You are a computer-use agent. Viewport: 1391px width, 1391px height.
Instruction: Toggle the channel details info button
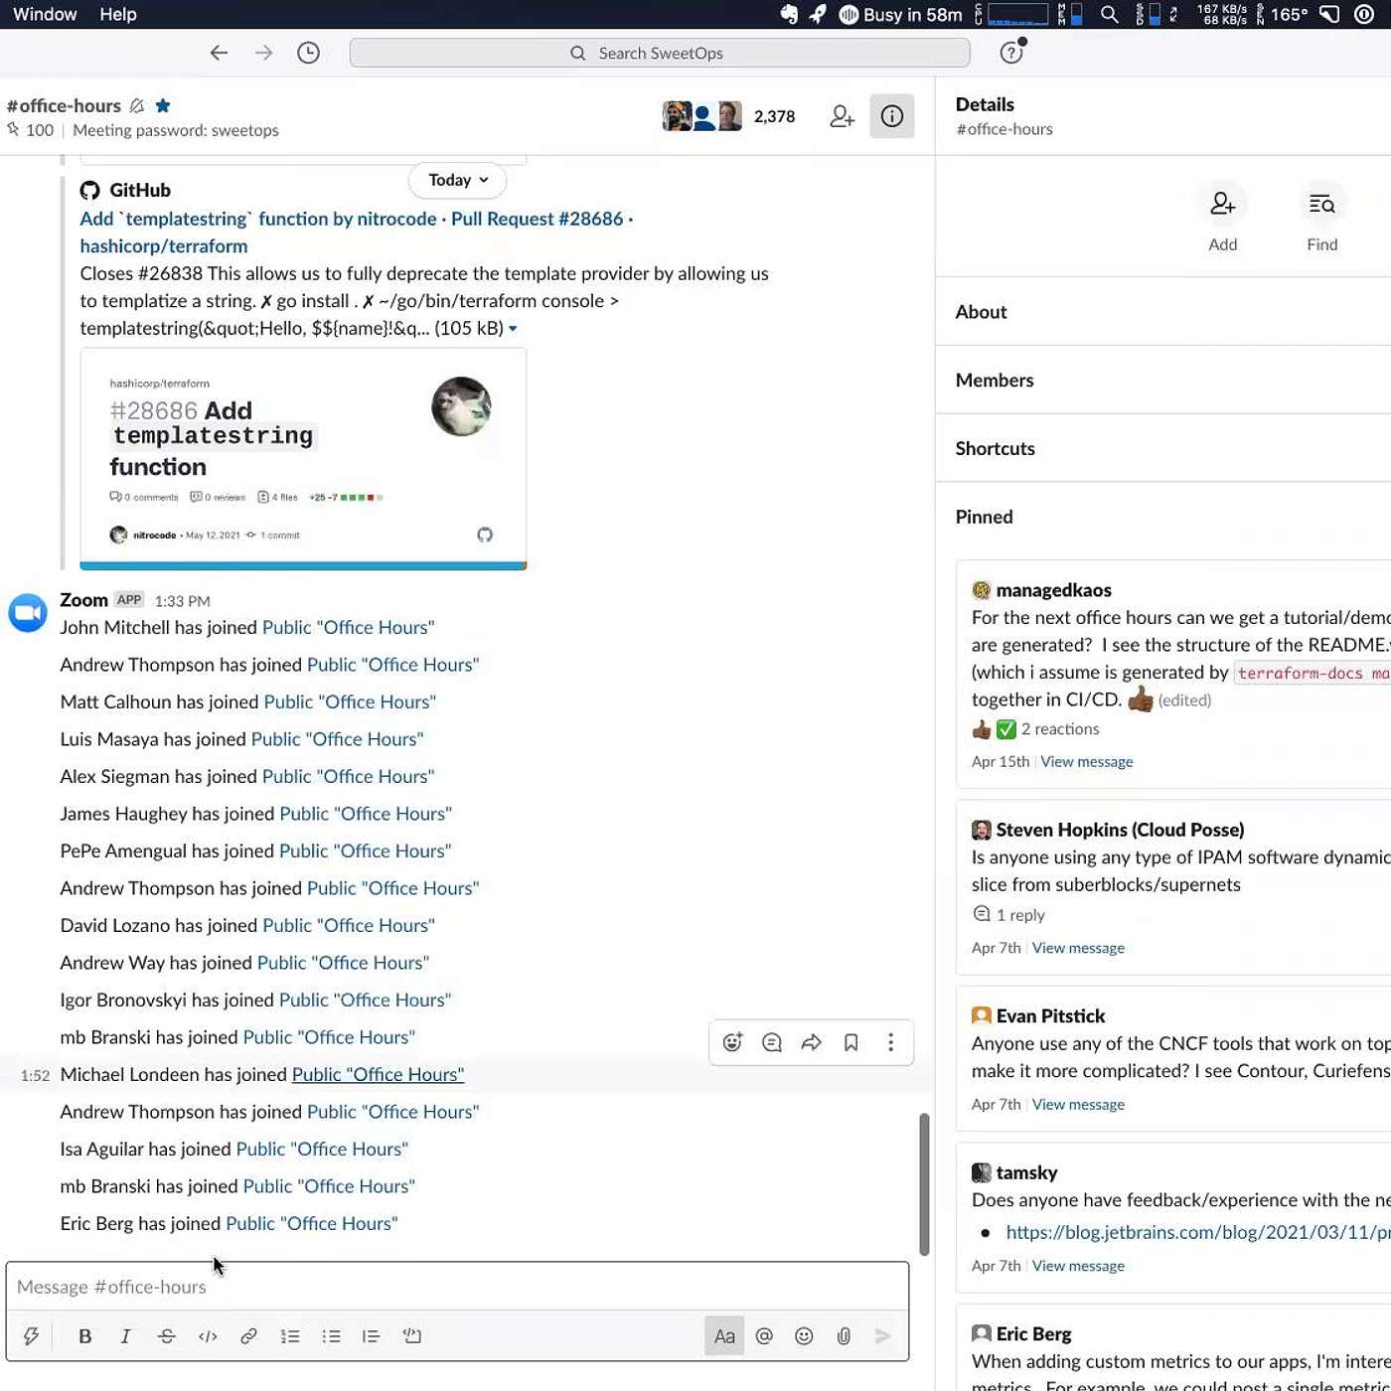click(x=891, y=116)
